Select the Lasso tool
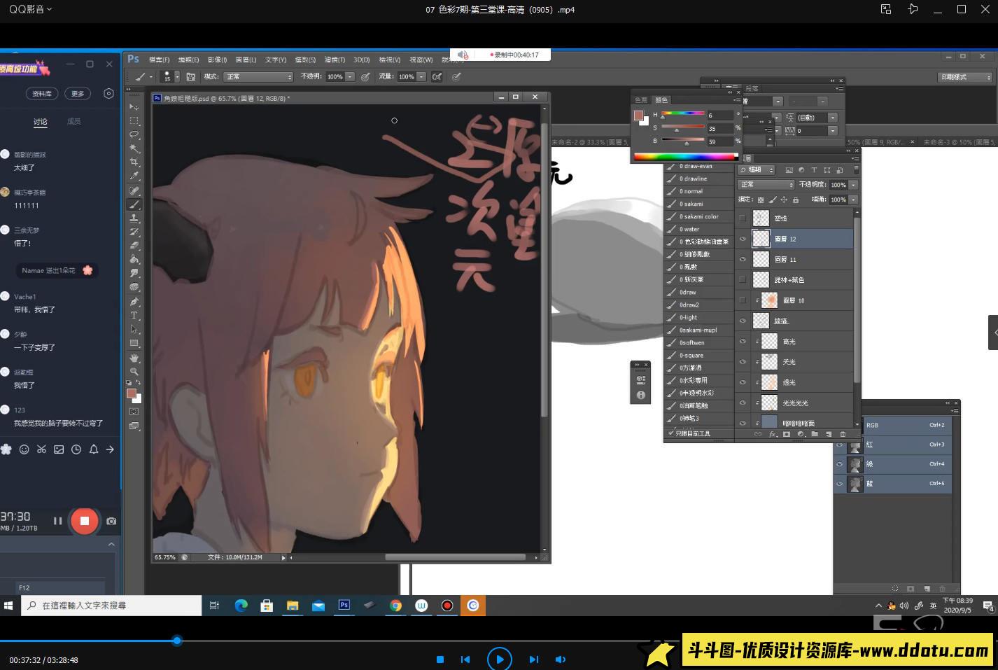998x670 pixels. tap(134, 134)
